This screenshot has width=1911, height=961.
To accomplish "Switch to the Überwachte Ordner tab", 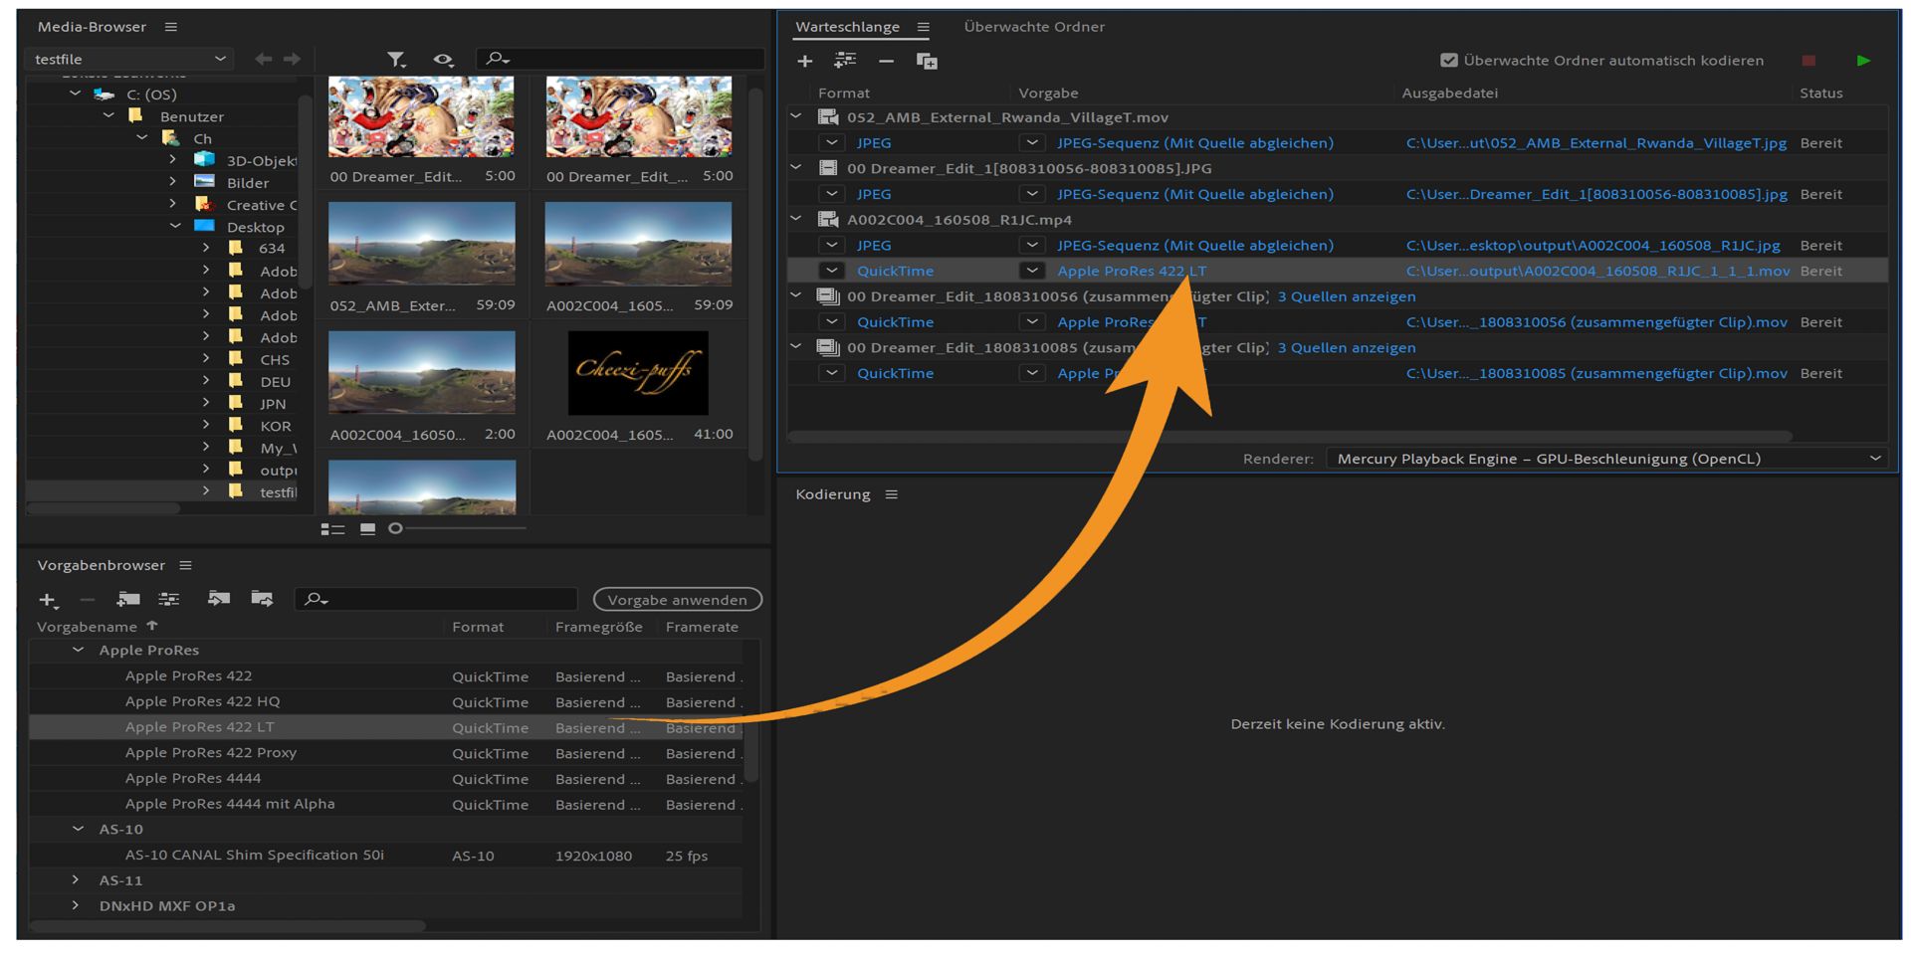I will point(1034,27).
